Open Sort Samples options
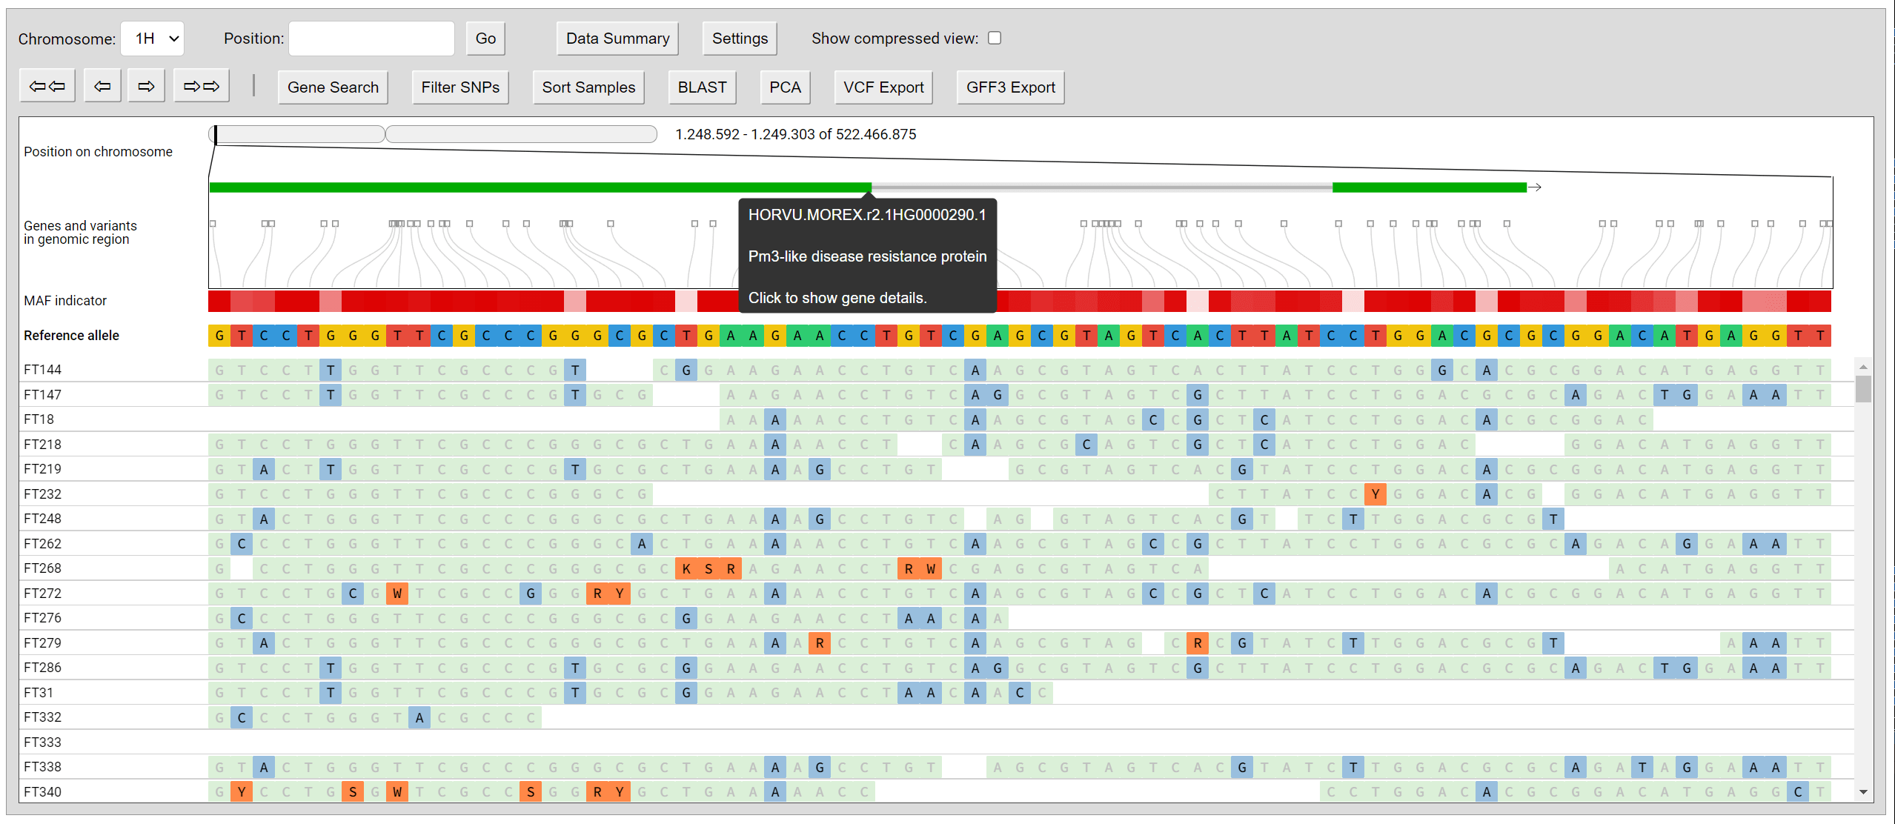 point(588,87)
